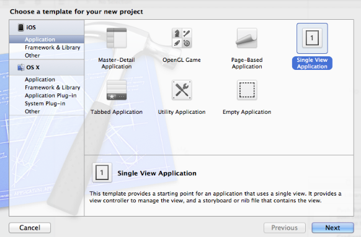Pick the Empty Application template icon
The width and height of the screenshot is (361, 237).
click(x=247, y=90)
